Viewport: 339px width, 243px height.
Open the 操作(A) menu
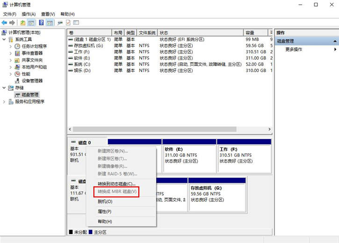(28, 14)
